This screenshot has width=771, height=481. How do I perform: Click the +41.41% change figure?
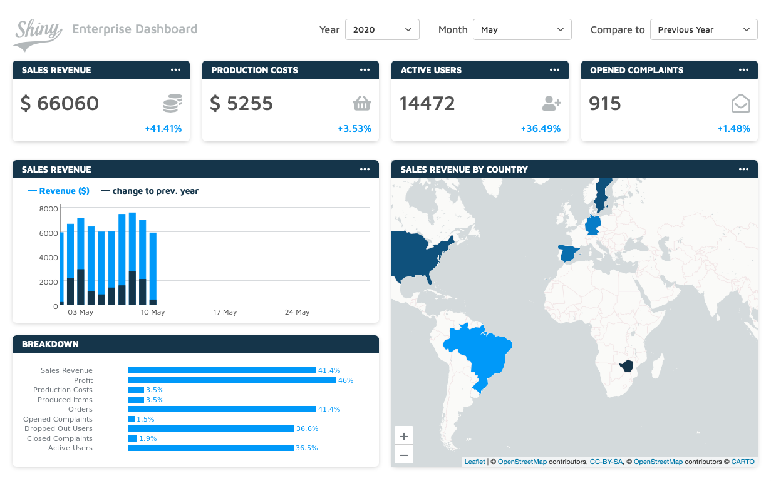point(163,129)
